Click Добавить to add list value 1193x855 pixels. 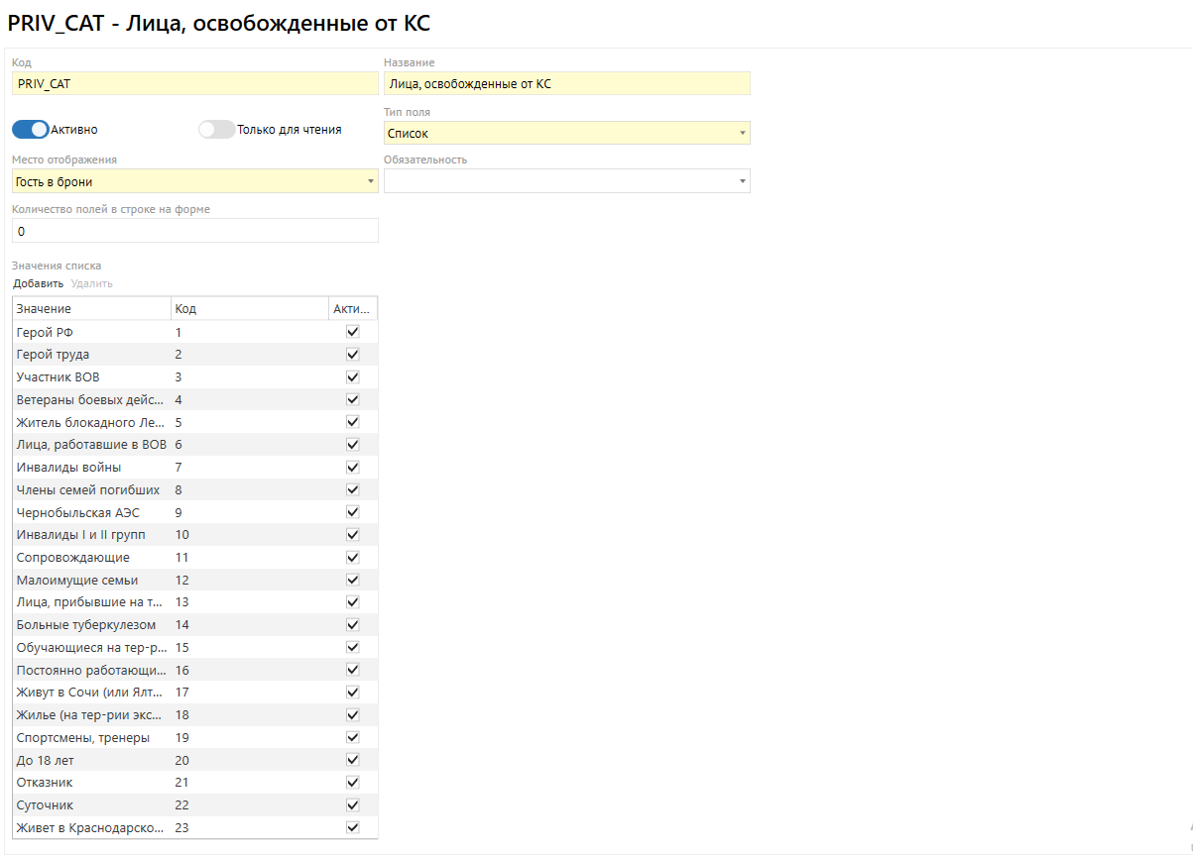coord(38,284)
